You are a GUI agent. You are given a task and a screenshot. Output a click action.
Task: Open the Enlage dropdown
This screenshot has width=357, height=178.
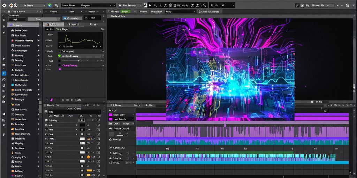(127, 123)
